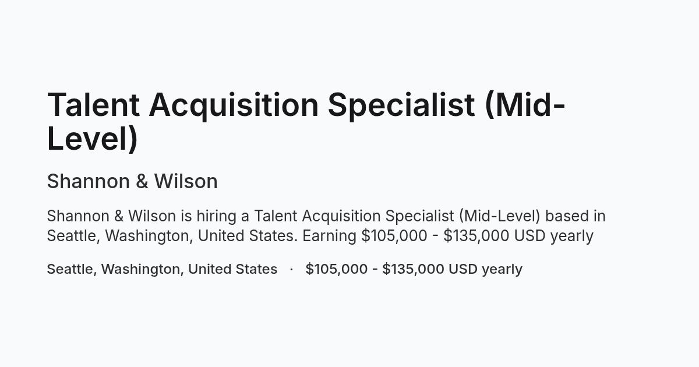Click the word "Wilson" in the company subtitle

pos(186,181)
